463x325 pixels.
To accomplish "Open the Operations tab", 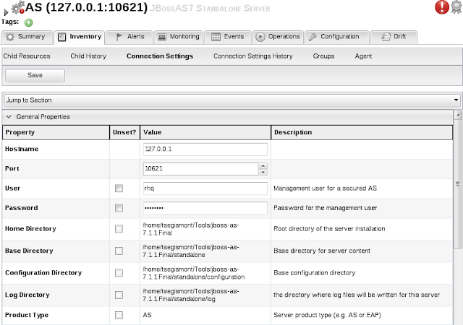I will [x=278, y=37].
